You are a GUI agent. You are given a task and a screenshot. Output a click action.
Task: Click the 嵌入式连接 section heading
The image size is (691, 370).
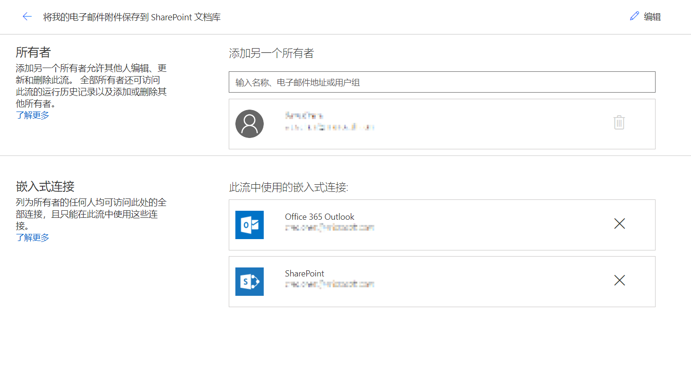45,186
